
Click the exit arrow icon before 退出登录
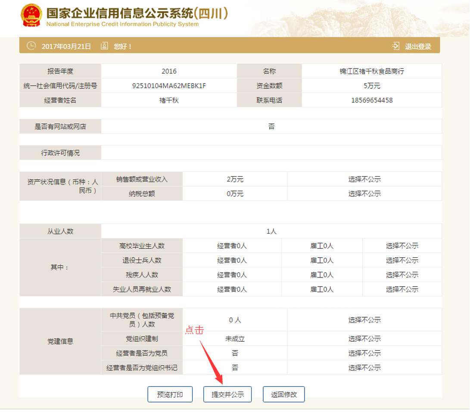coord(395,45)
